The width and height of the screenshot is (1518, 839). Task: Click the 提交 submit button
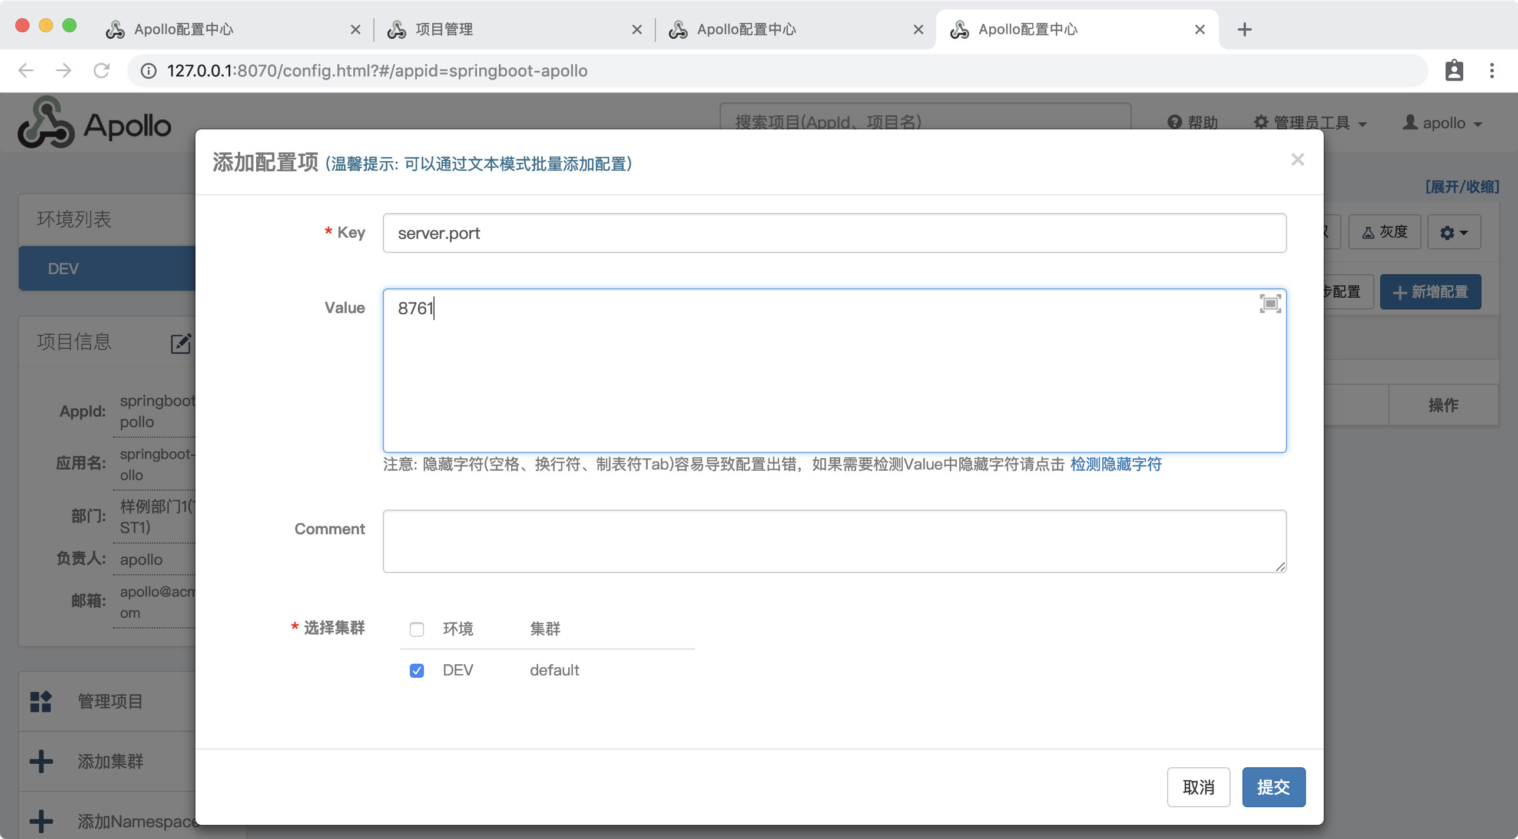(1274, 787)
